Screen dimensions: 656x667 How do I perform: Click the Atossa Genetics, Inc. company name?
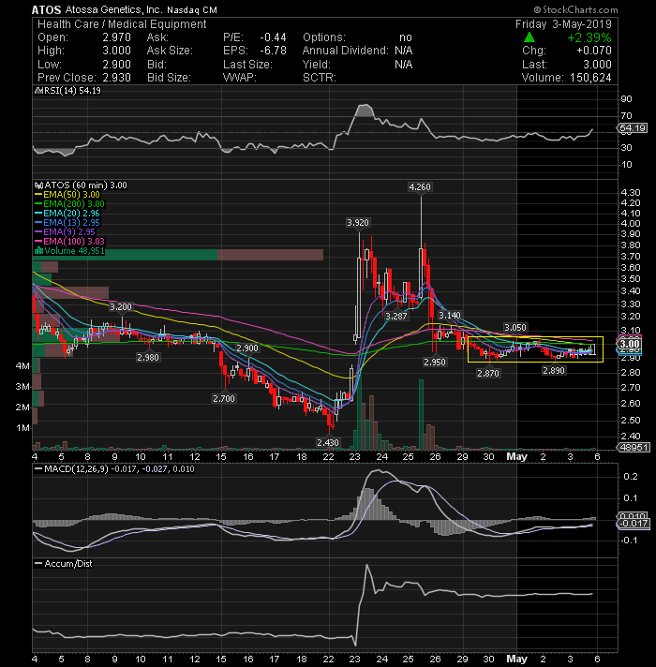[x=113, y=9]
